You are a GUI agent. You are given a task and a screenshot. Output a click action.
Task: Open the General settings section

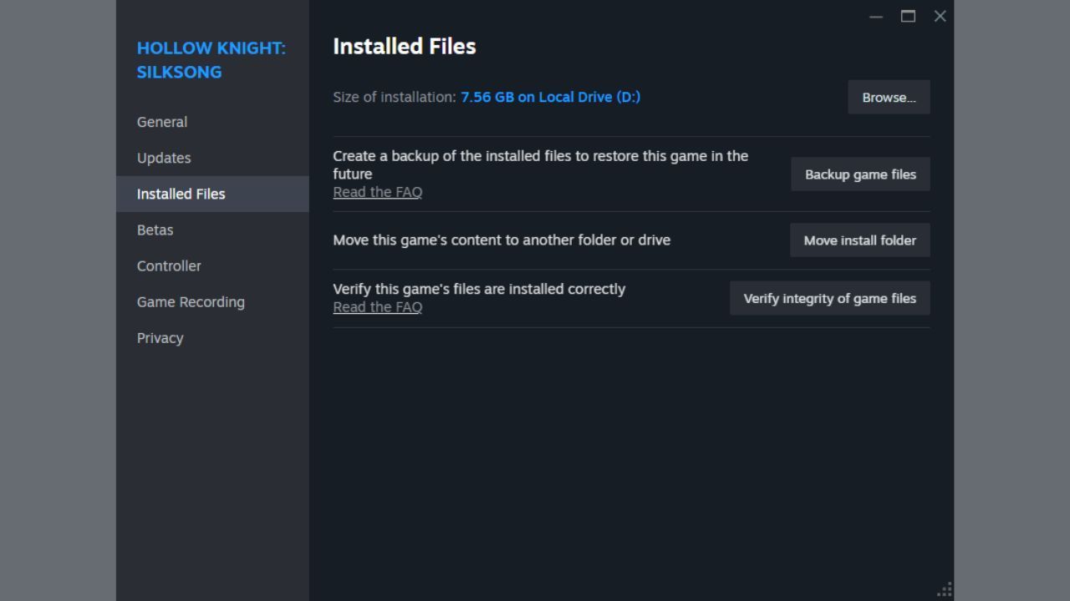tap(162, 122)
